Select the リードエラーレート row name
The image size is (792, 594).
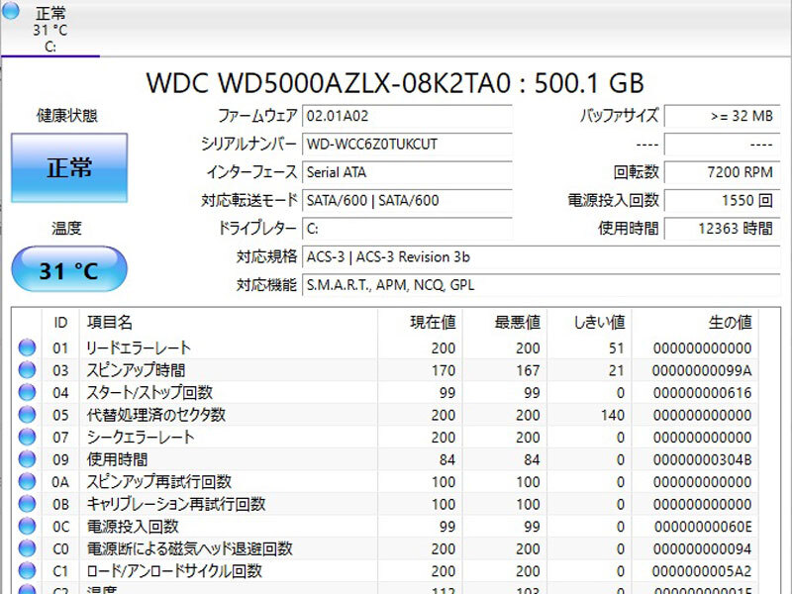[139, 347]
